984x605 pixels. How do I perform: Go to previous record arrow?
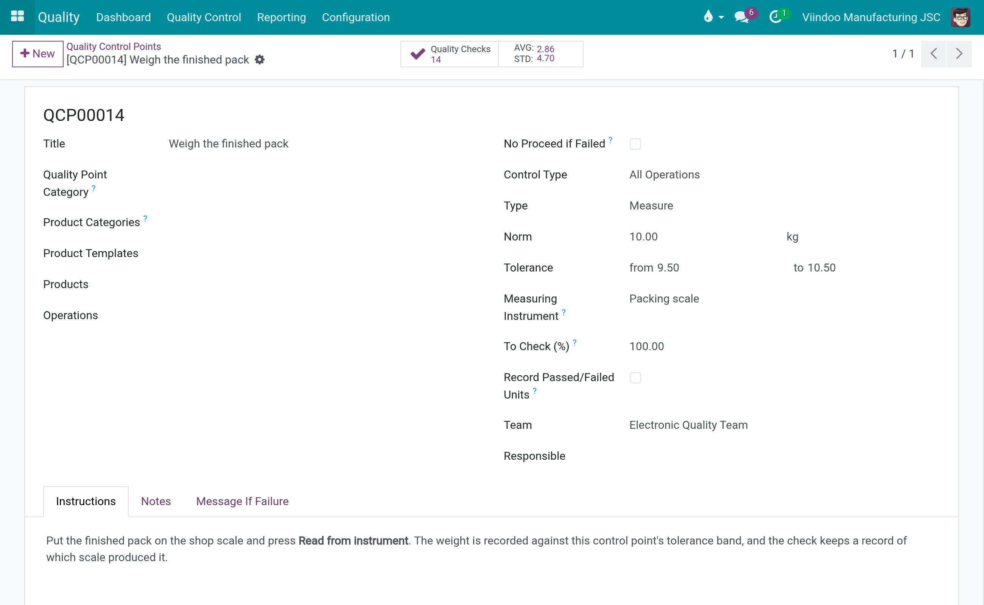click(x=934, y=54)
